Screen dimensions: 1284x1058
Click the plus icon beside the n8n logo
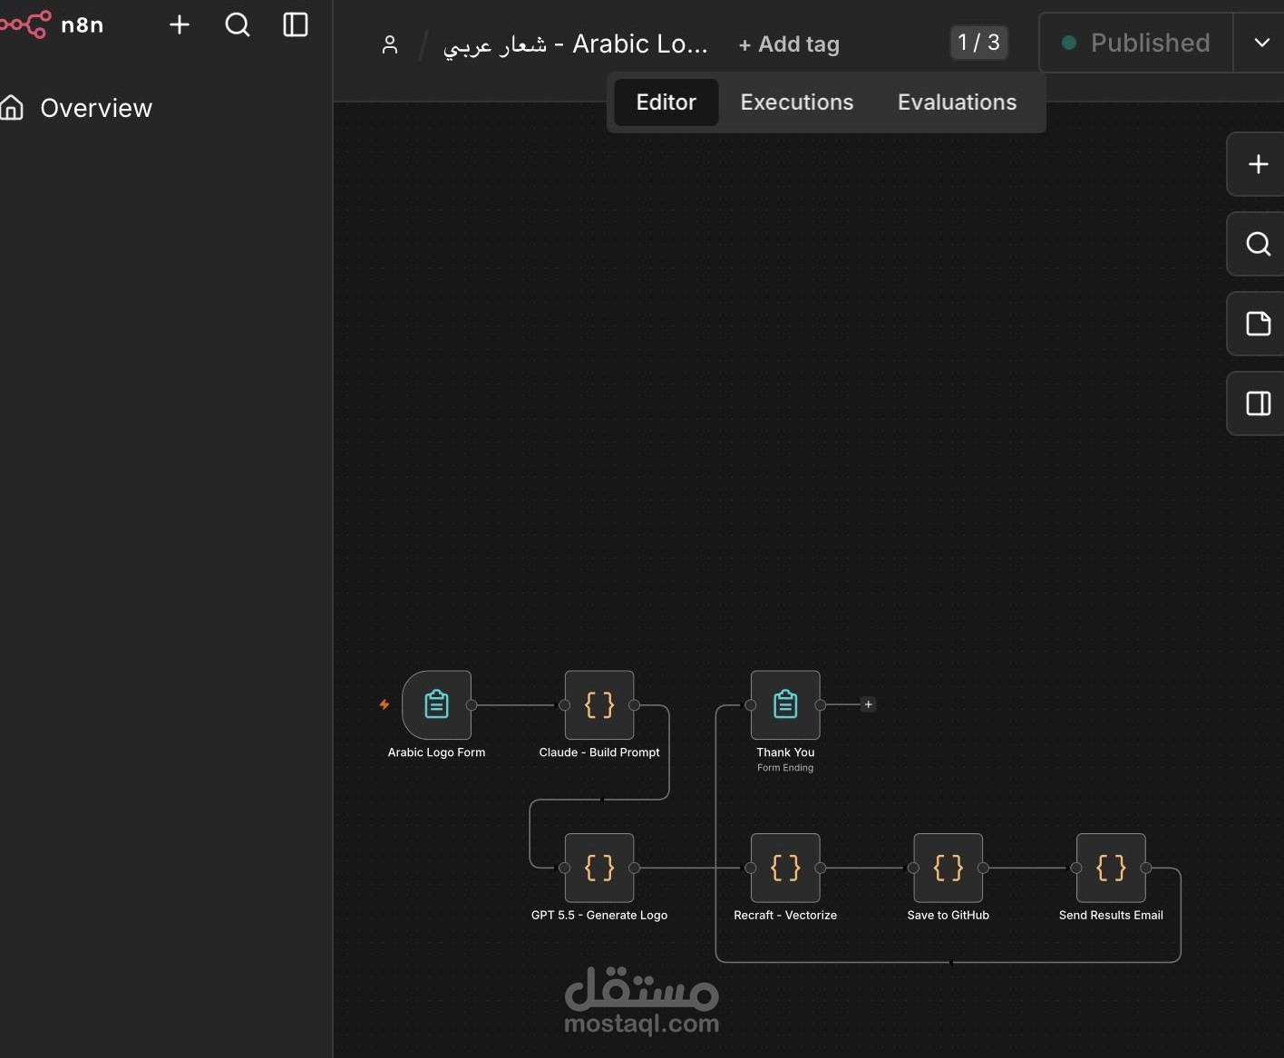180,24
